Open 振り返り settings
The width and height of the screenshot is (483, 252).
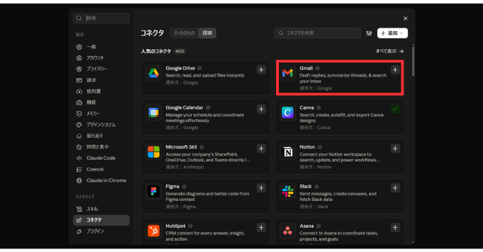click(x=101, y=136)
